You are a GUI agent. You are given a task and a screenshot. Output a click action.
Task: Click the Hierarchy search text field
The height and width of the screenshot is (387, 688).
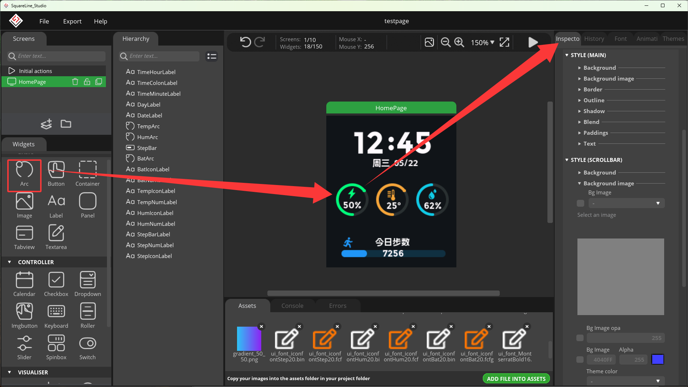coord(163,56)
